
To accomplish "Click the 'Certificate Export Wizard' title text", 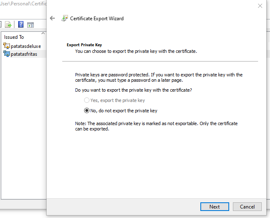I will tap(97, 19).
